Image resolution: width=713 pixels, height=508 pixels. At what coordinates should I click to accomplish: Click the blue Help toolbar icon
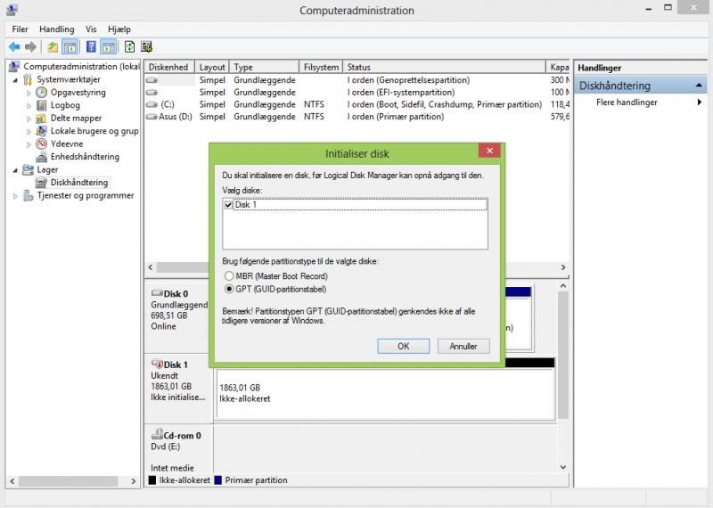click(x=91, y=46)
